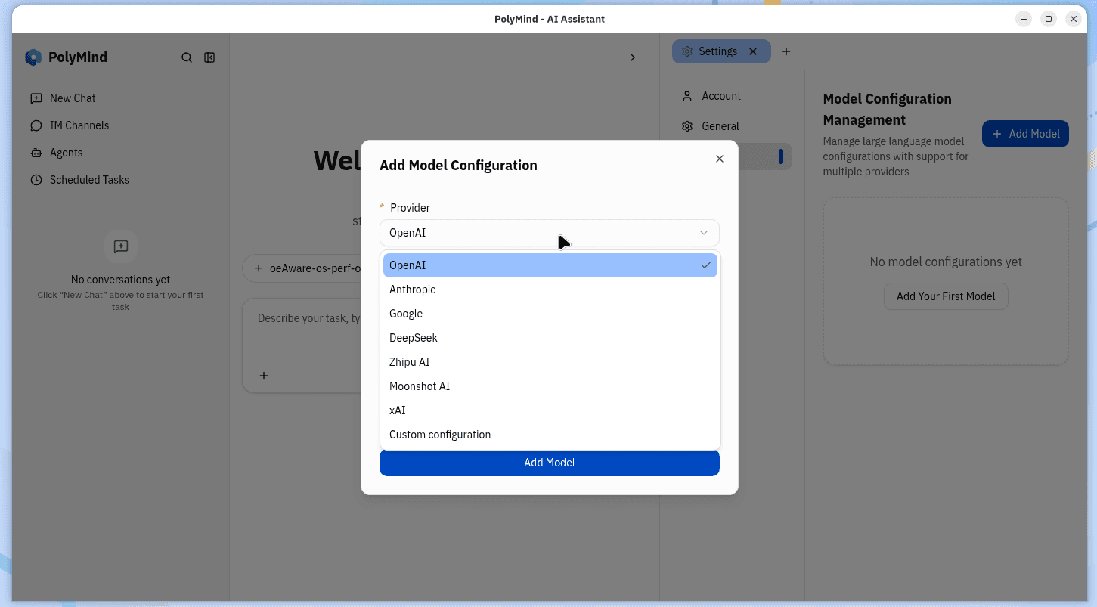Open the search icon in sidebar
The width and height of the screenshot is (1097, 607).
187,57
